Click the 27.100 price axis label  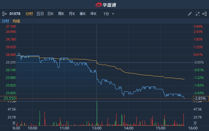[x=11, y=26]
